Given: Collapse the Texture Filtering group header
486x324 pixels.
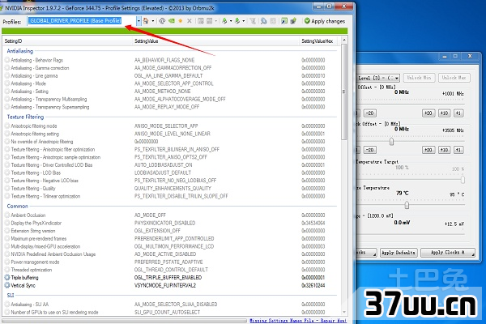Looking at the screenshot, I should pyautogui.click(x=25, y=117).
